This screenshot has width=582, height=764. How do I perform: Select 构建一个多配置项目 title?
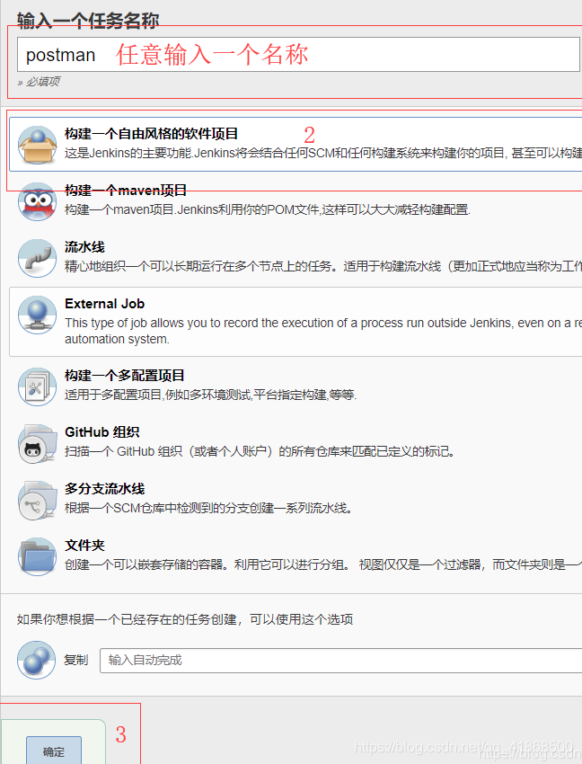point(125,375)
